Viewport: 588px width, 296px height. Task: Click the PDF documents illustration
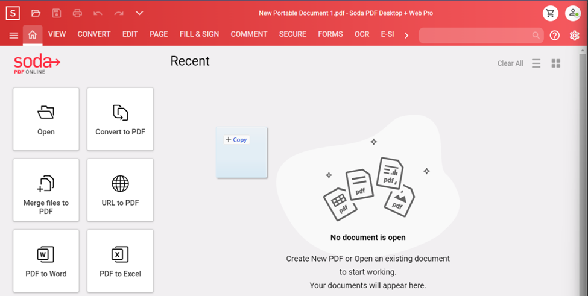369,187
